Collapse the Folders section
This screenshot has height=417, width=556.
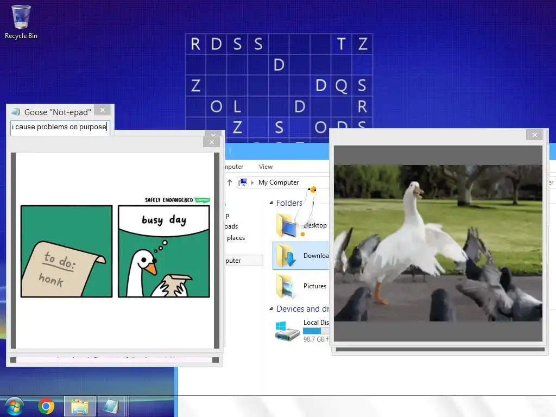(x=271, y=203)
